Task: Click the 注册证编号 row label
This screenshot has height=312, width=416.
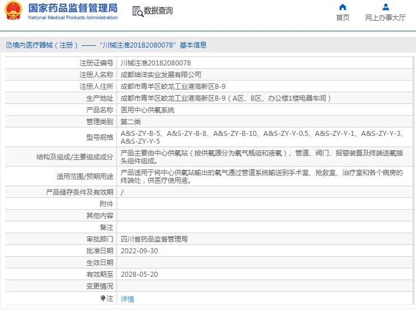Action: 96,63
